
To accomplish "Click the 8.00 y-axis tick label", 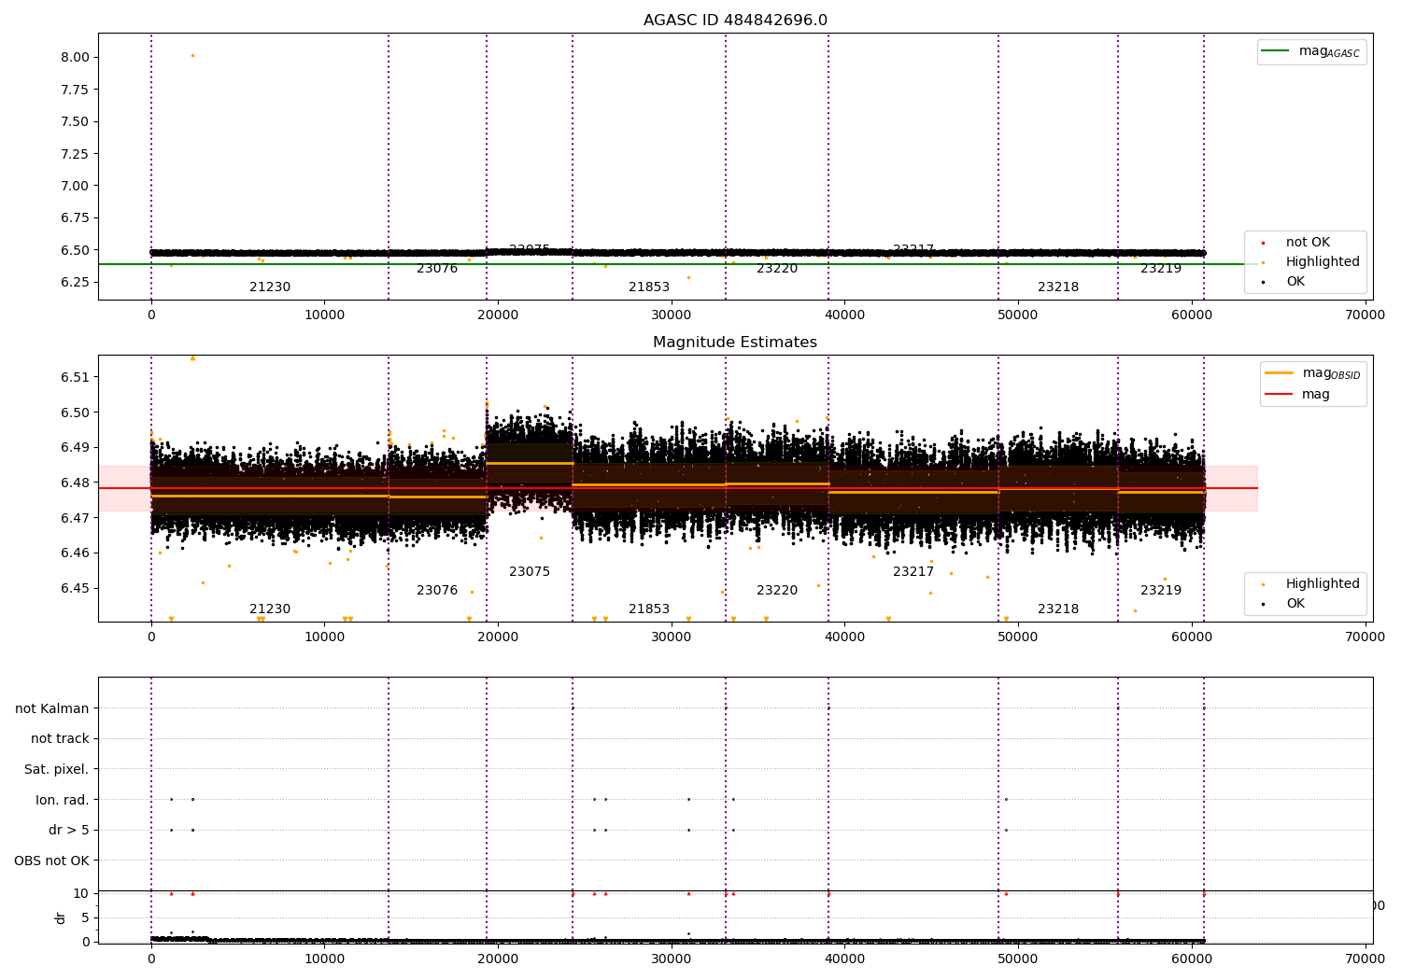I will [x=76, y=57].
